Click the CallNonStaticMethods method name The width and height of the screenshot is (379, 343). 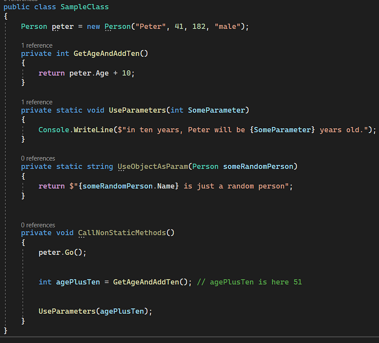[122, 233]
